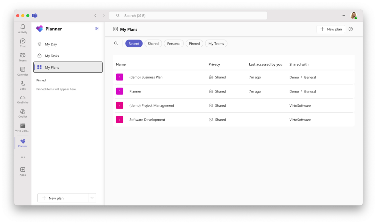The height and width of the screenshot is (224, 377).
Task: Click the search magnifier above the plan filters
Action: tap(116, 43)
